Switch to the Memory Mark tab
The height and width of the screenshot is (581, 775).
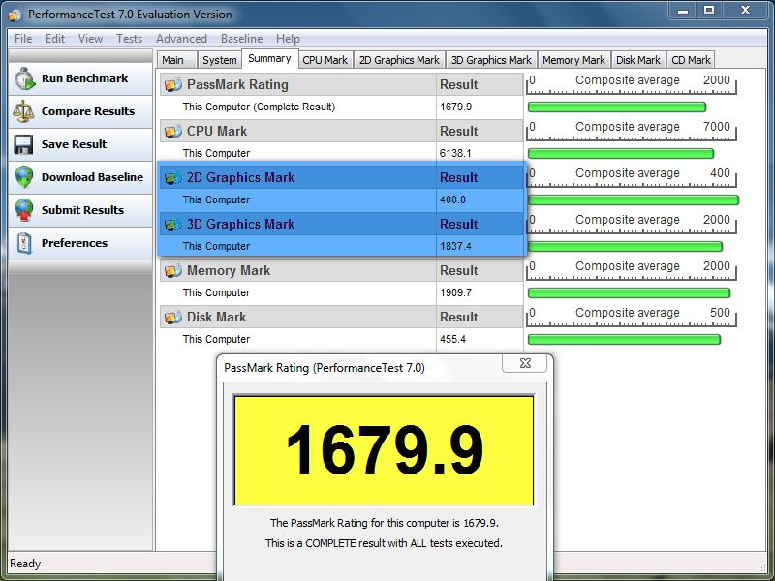(x=573, y=60)
